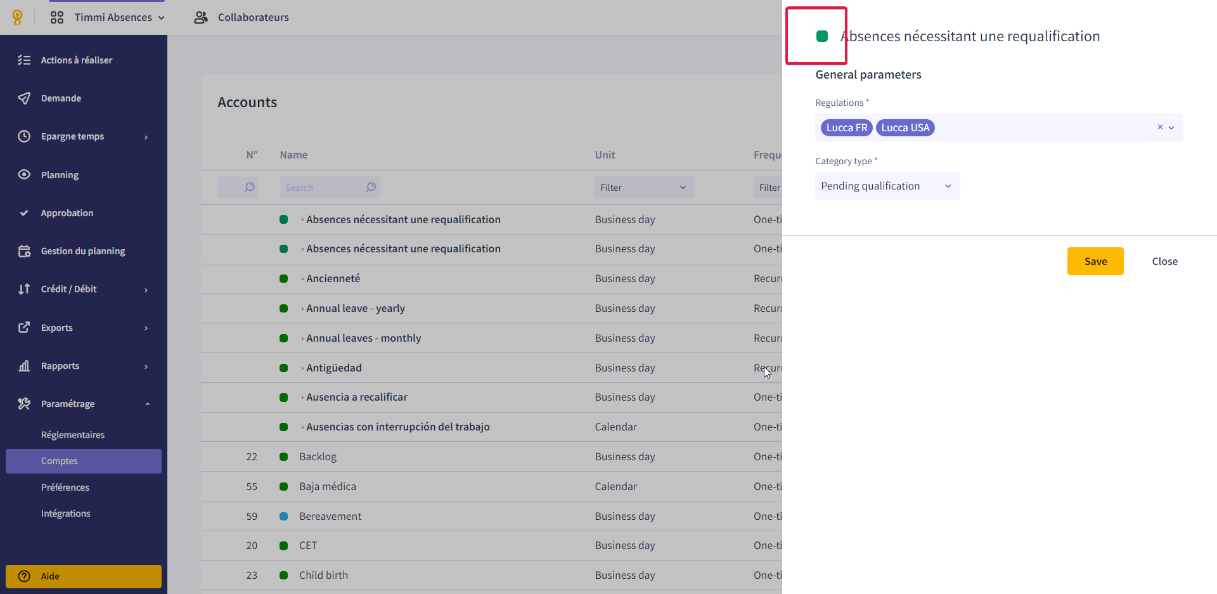Open the Préférences menu item
Image resolution: width=1217 pixels, height=594 pixels.
tap(65, 487)
